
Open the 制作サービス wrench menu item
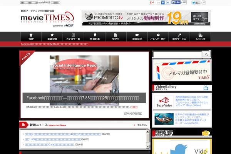tap(179, 37)
